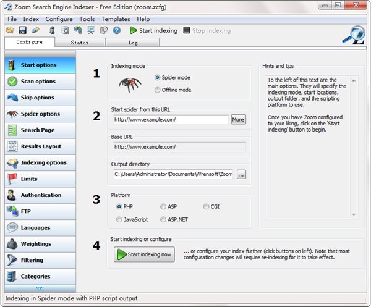Switch to the Configure tab
The height and width of the screenshot is (307, 371).
coord(30,42)
